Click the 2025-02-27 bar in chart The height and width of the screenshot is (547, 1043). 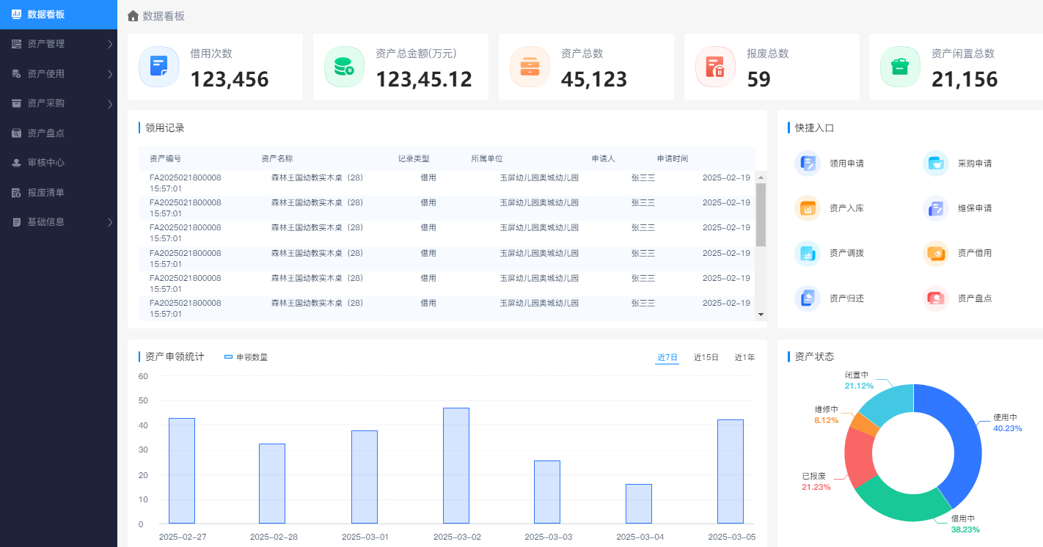(182, 471)
